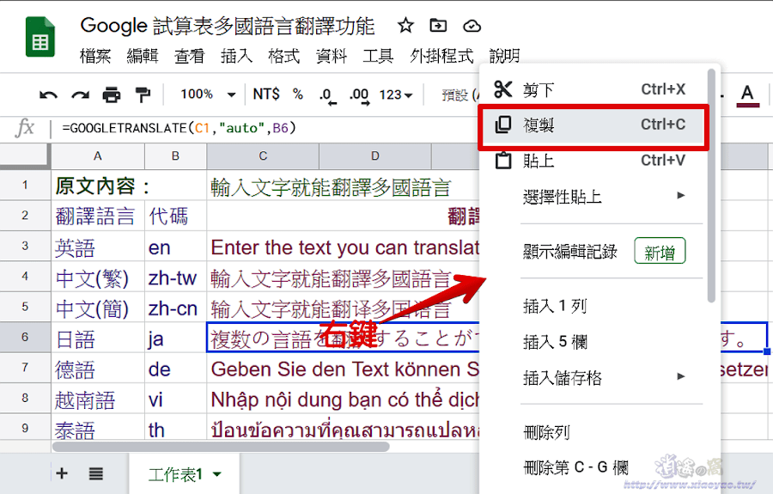This screenshot has height=494, width=773.
Task: Increase decimal places
Action: pyautogui.click(x=359, y=96)
